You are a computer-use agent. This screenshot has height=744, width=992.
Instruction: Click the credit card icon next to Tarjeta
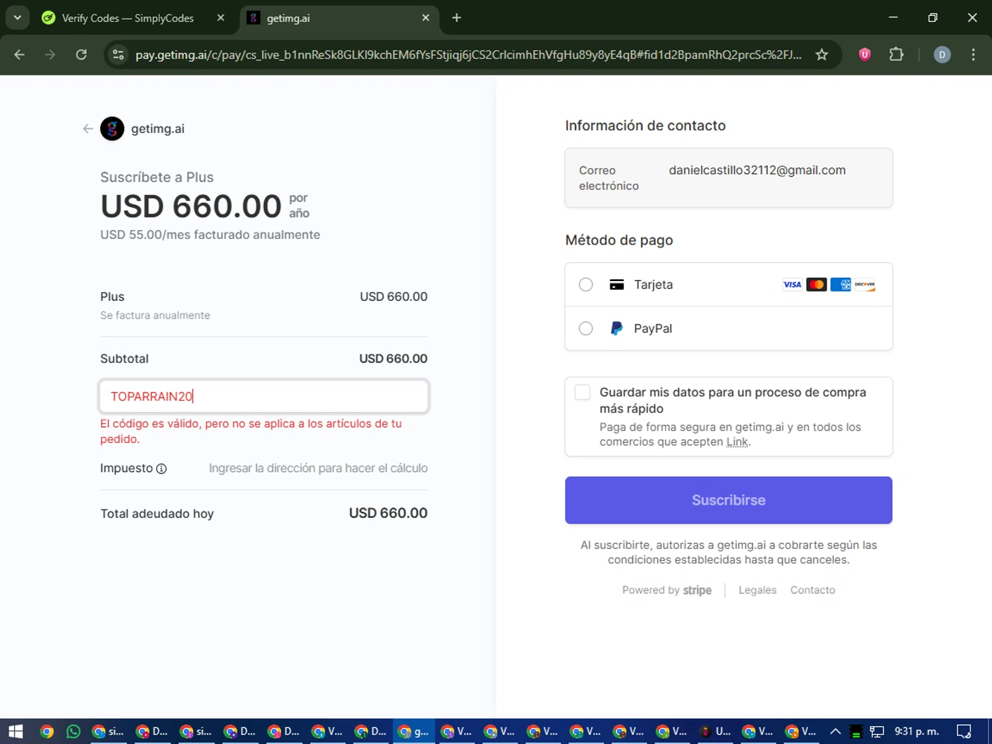pos(616,285)
